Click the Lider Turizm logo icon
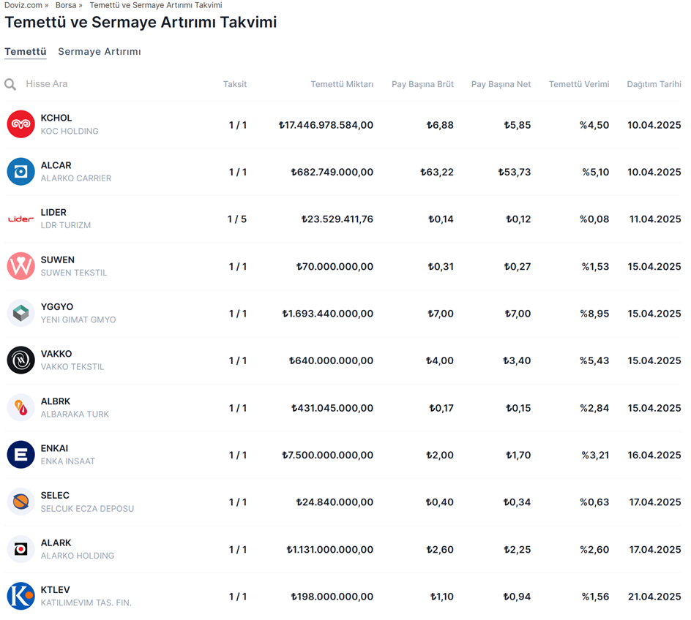 20,219
